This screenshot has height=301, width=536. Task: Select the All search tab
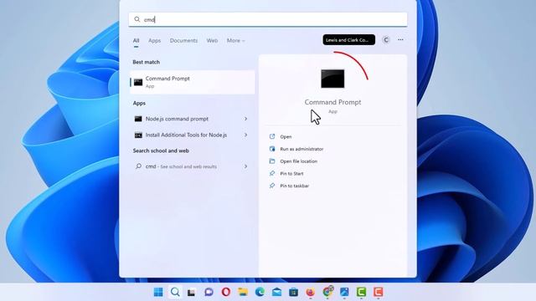coord(136,40)
